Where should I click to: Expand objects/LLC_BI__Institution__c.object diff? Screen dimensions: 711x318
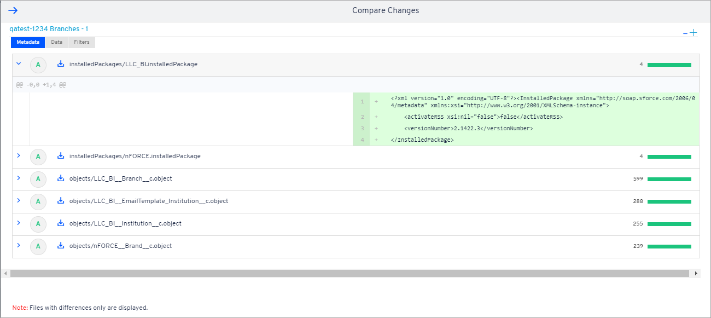pyautogui.click(x=19, y=223)
